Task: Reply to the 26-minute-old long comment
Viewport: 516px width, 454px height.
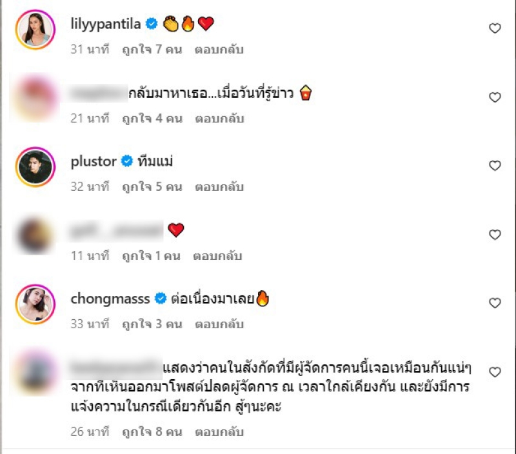Action: tap(219, 431)
